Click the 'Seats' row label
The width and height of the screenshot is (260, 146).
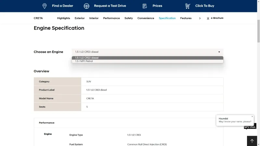(x=42, y=107)
